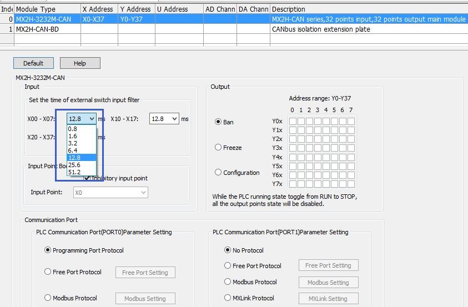
Task: Pick 51.2 ms filter option
Action: (74, 172)
